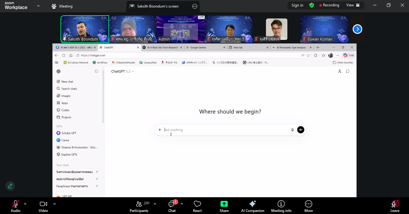The width and height of the screenshot is (409, 214).
Task: Open the Meeting tab in Zoom
Action: tap(62, 6)
